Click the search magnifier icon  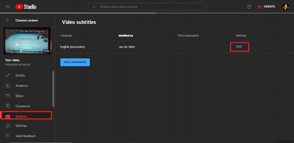tap(94, 7)
